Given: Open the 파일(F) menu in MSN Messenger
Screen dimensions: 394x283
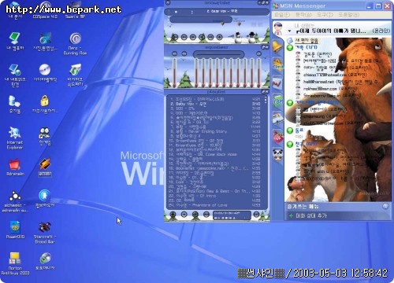Looking at the screenshot, I should coord(282,15).
